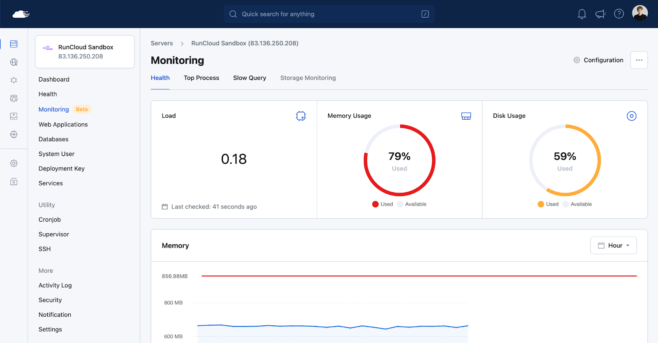This screenshot has height=343, width=658.
Task: Open the servers icon in left rail
Action: [14, 44]
